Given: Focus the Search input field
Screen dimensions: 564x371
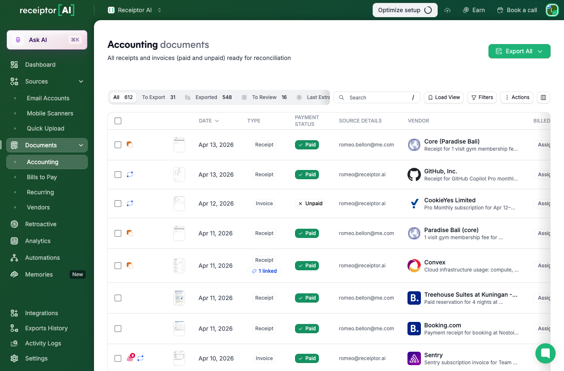Looking at the screenshot, I should (377, 97).
